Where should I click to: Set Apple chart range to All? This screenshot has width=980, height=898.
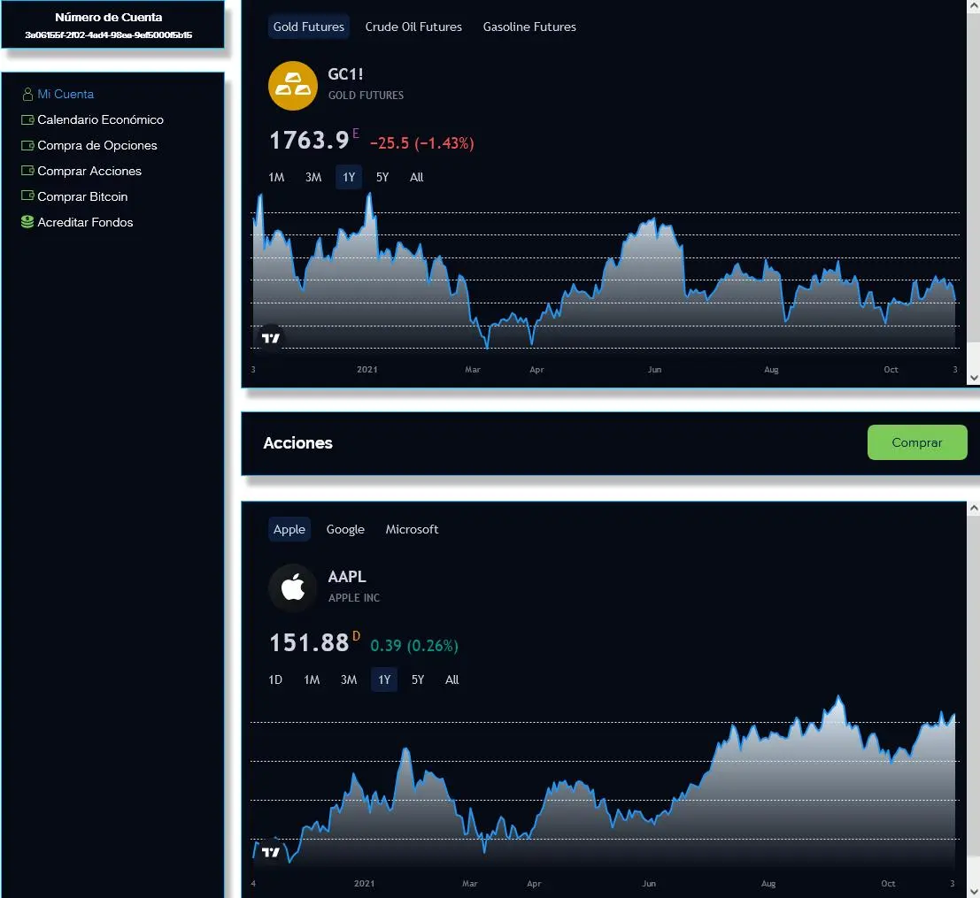[x=451, y=680]
